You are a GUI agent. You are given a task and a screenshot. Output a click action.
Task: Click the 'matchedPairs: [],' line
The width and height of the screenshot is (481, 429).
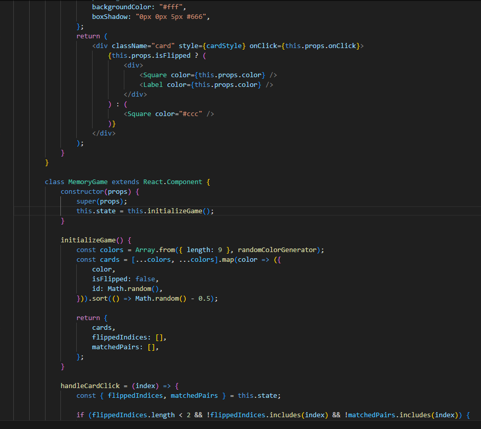[x=125, y=347]
